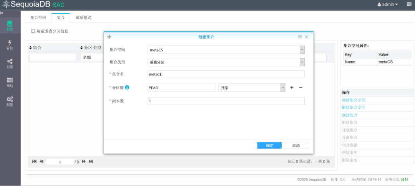The width and height of the screenshot is (415, 186).
Task: Open the Deploy section in sidebar
Action: point(10,64)
